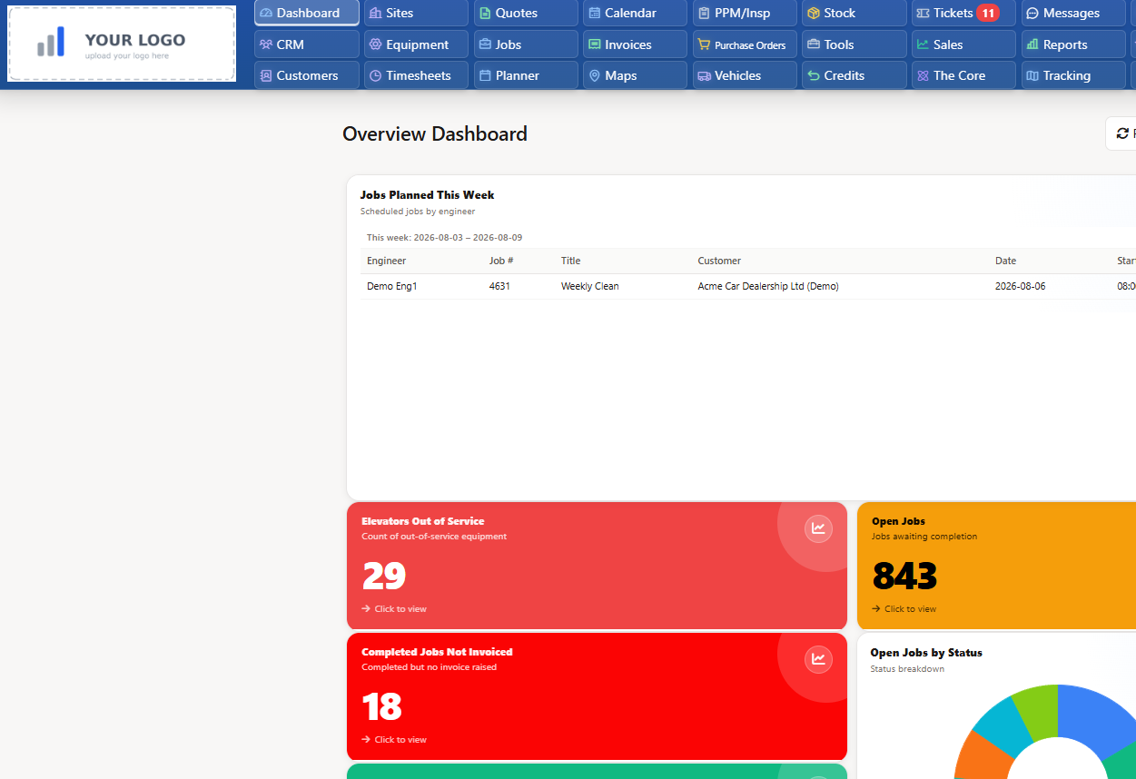Click the refresh icon button
The width and height of the screenshot is (1136, 779).
click(x=1122, y=133)
